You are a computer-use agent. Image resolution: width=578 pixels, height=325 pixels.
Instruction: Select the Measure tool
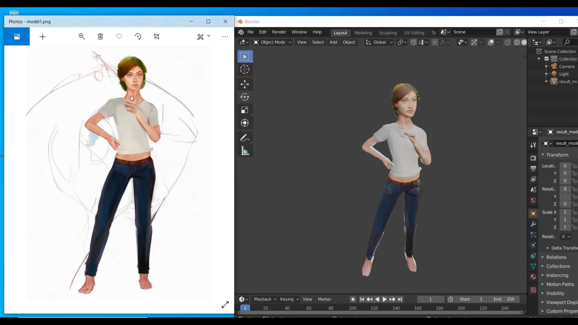245,151
